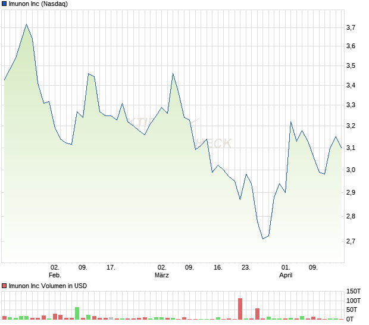Click the 3,1 price axis label

click(351, 148)
